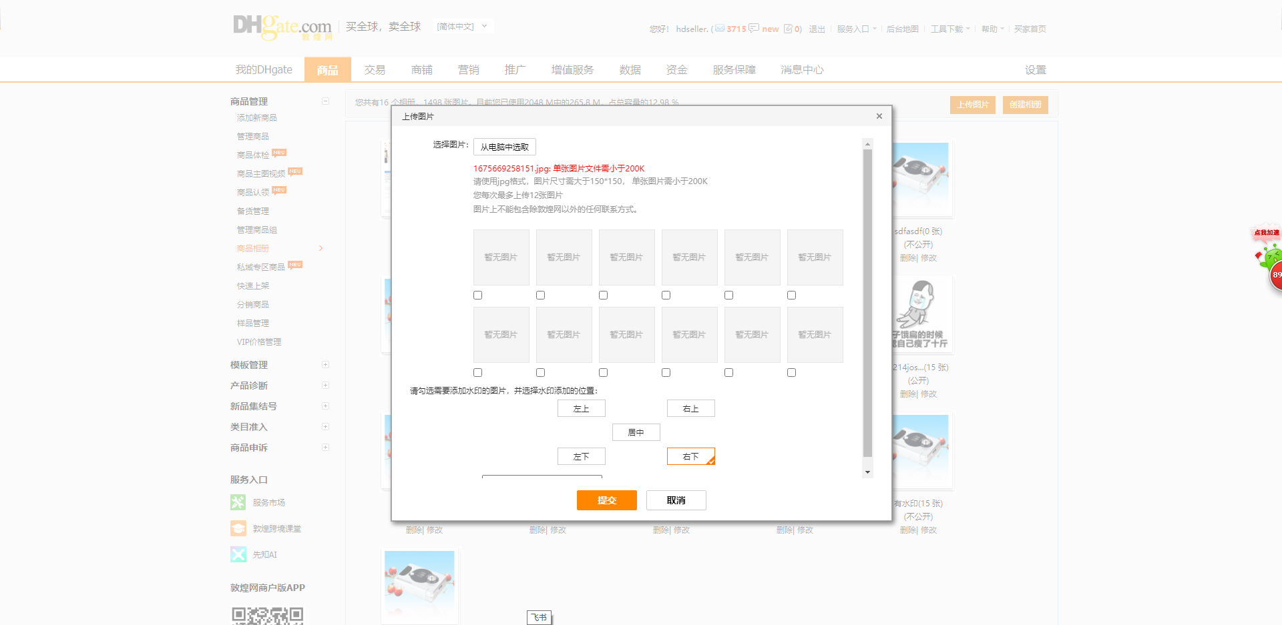This screenshot has width=1282, height=625.
Task: Tick the last checkbox in the top row
Action: (791, 295)
